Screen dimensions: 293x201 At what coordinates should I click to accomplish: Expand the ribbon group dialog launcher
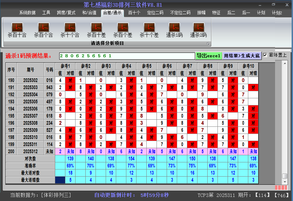pos(208,44)
